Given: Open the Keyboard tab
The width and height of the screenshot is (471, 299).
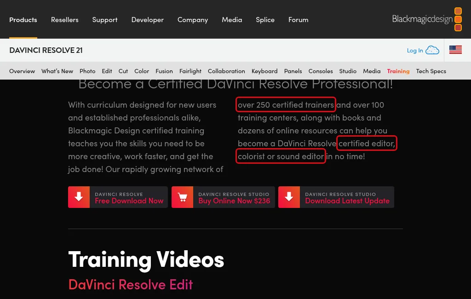Looking at the screenshot, I should [x=264, y=71].
